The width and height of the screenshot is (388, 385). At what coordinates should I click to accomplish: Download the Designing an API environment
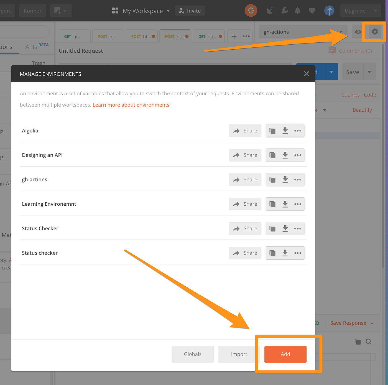(x=285, y=155)
